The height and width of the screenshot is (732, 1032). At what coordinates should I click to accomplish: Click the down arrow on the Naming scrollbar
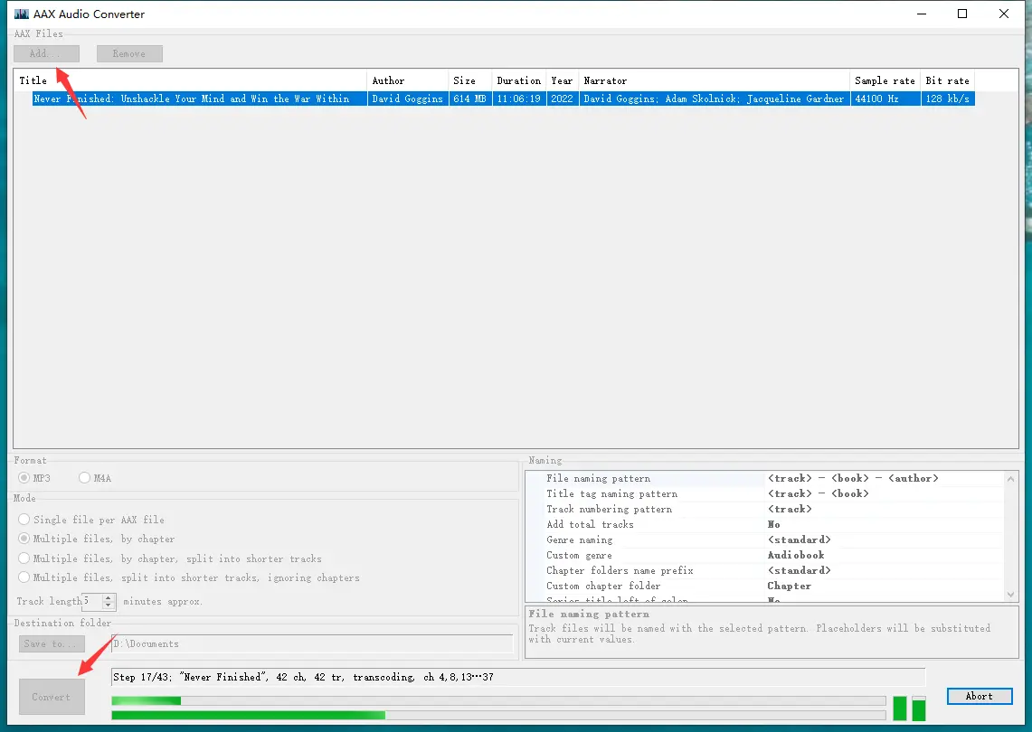coord(1010,595)
